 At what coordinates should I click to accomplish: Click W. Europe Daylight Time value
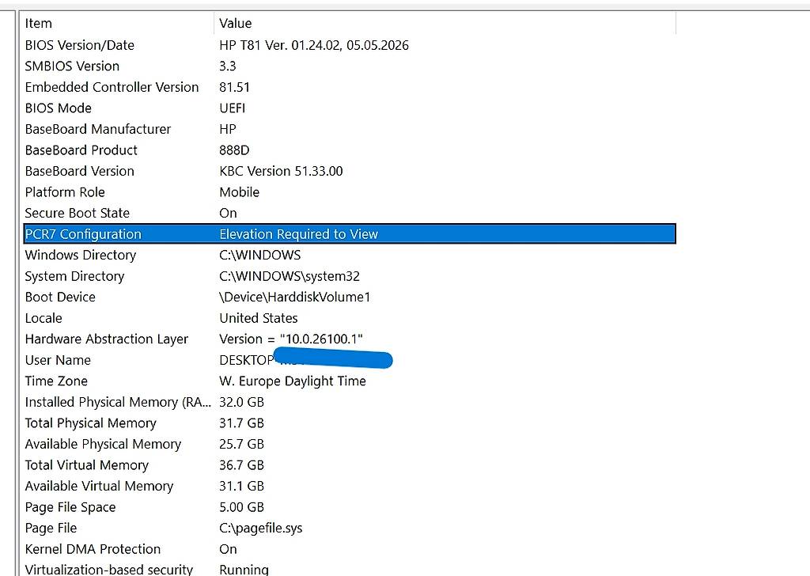(293, 381)
